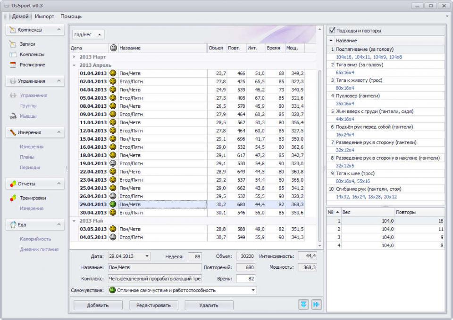Open the год/мес grouping dropdown
Screen dimensions: 453x320
[88, 35]
